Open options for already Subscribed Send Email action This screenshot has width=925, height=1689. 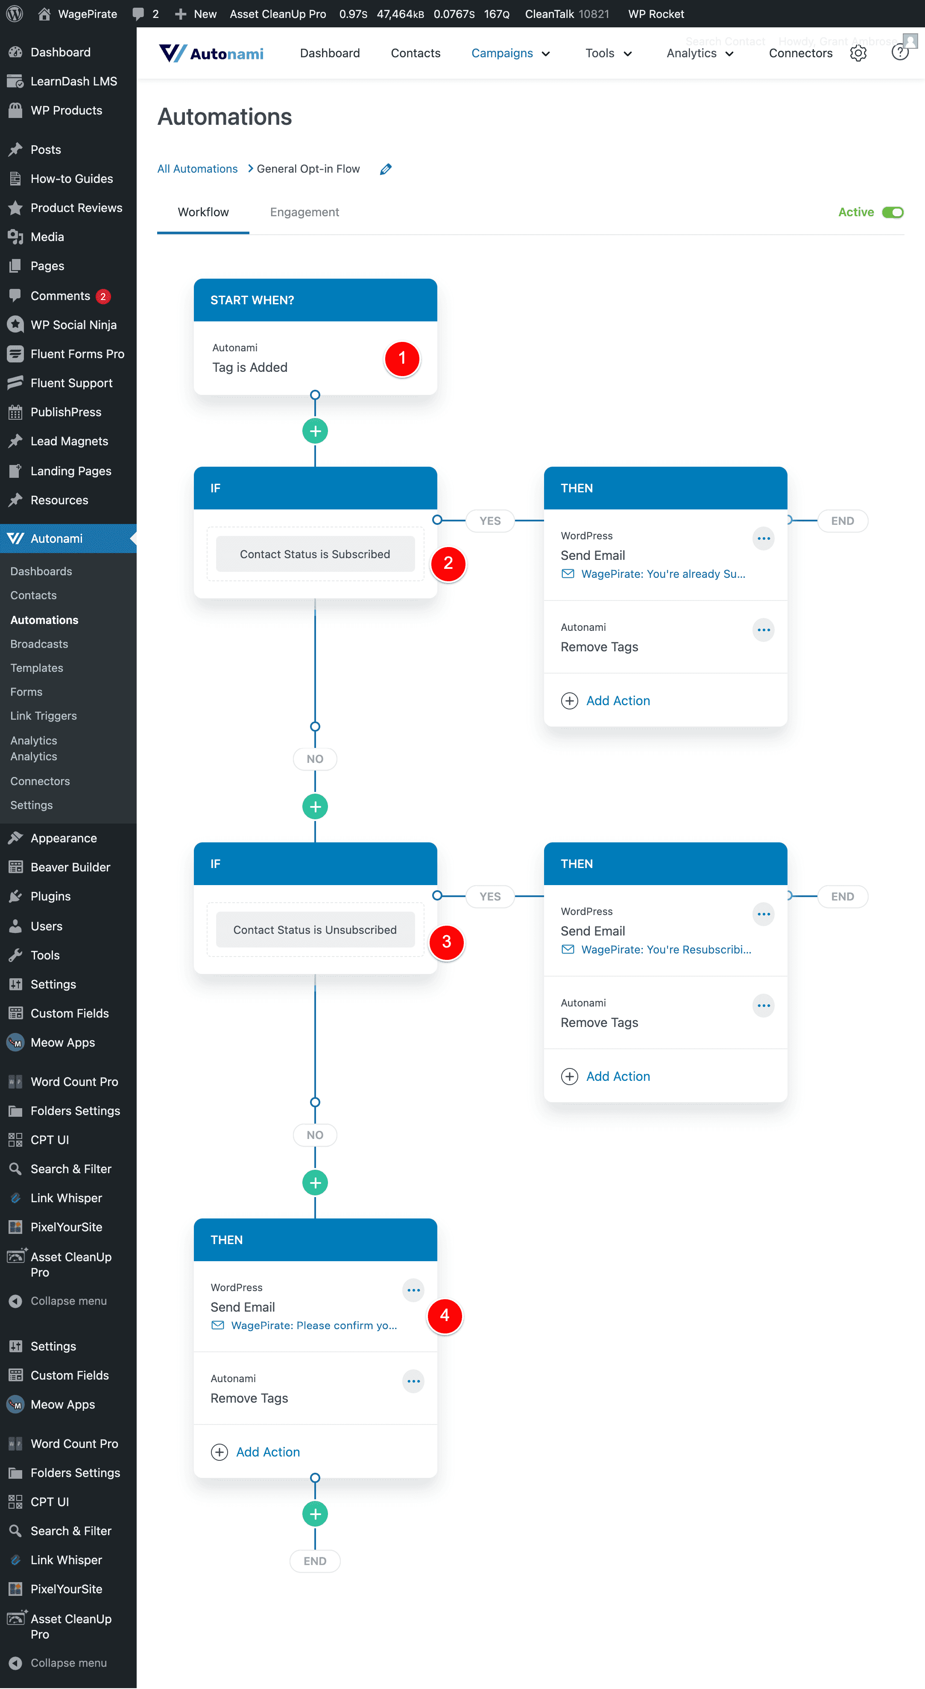[763, 538]
